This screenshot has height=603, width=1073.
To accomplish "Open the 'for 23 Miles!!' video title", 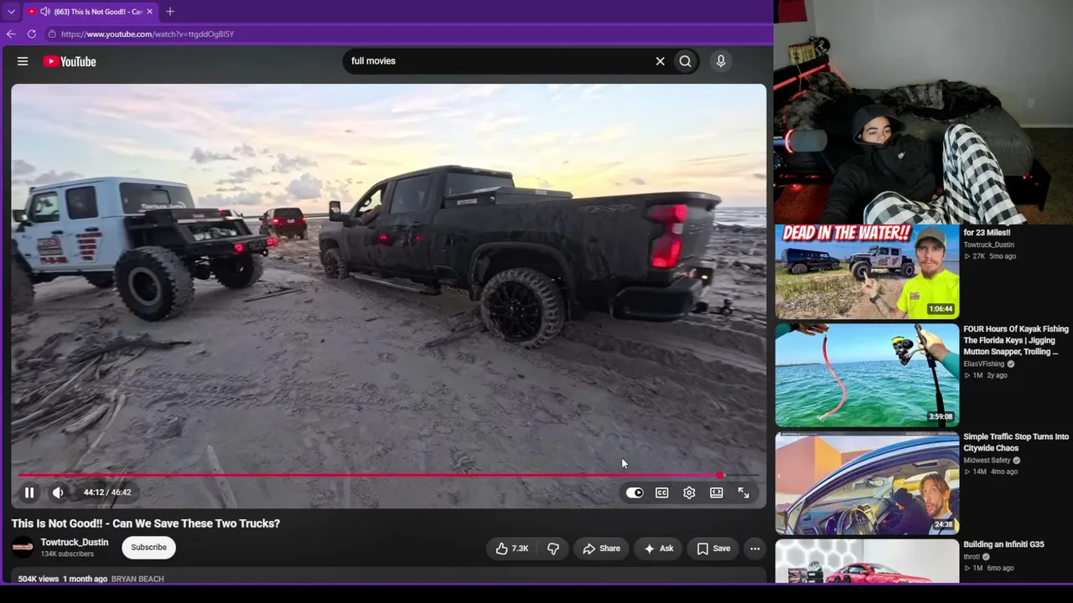I will 987,233.
